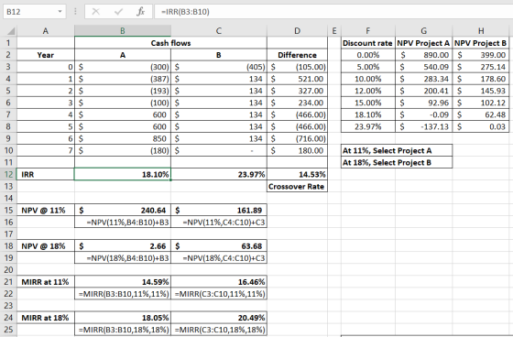The height and width of the screenshot is (337, 513).
Task: Click the 'Cash flows' header cell
Action: [x=170, y=43]
